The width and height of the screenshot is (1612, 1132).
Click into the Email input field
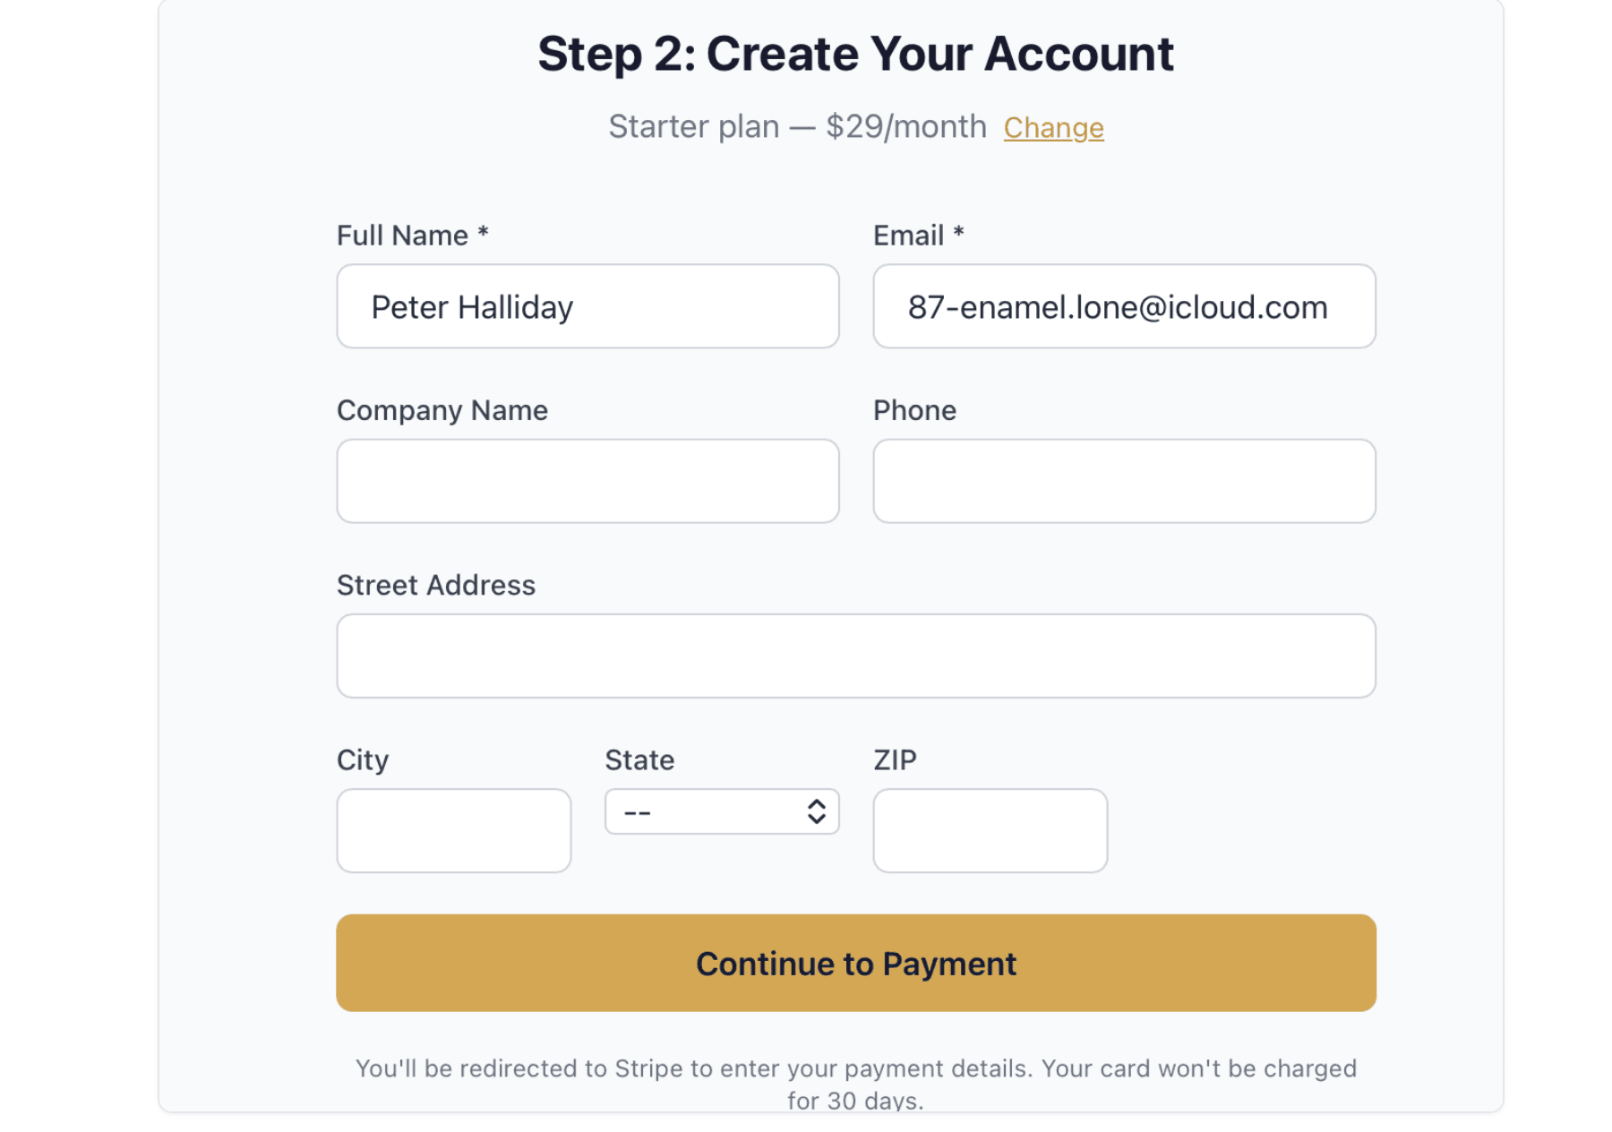pyautogui.click(x=1124, y=306)
